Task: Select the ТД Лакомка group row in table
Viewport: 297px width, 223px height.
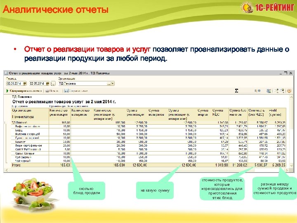Action: click(148, 123)
